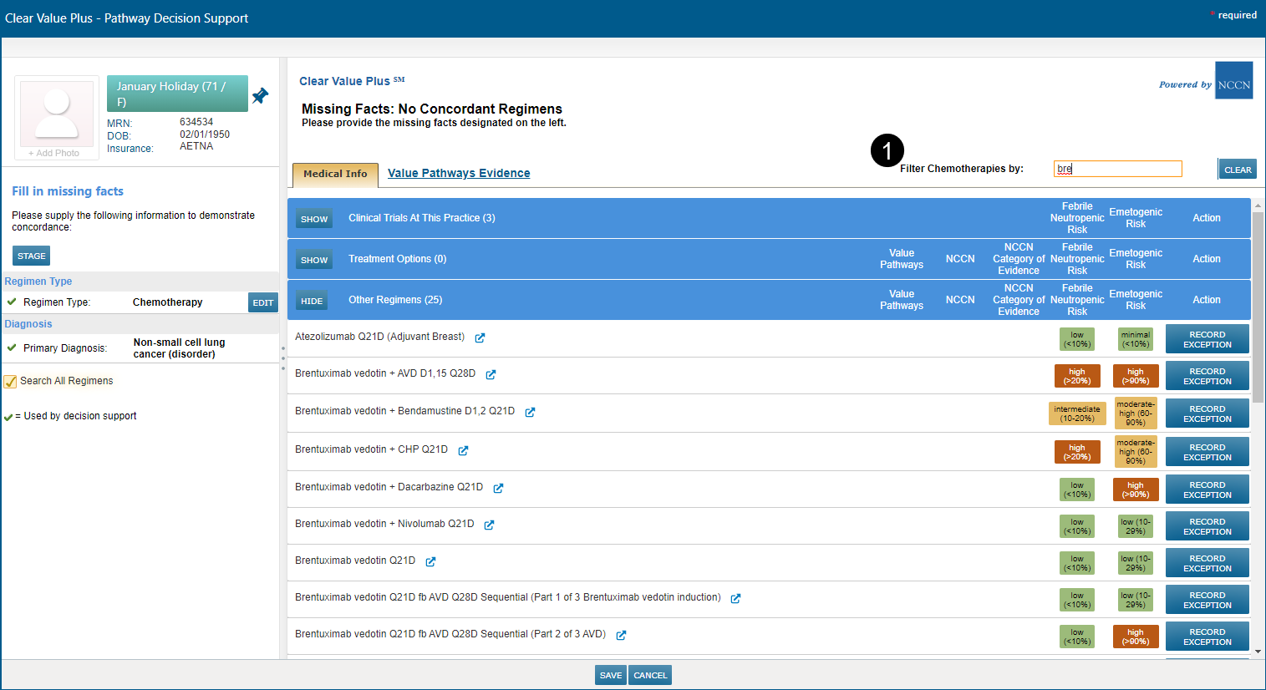Click the pin icon beside patient name

click(260, 96)
